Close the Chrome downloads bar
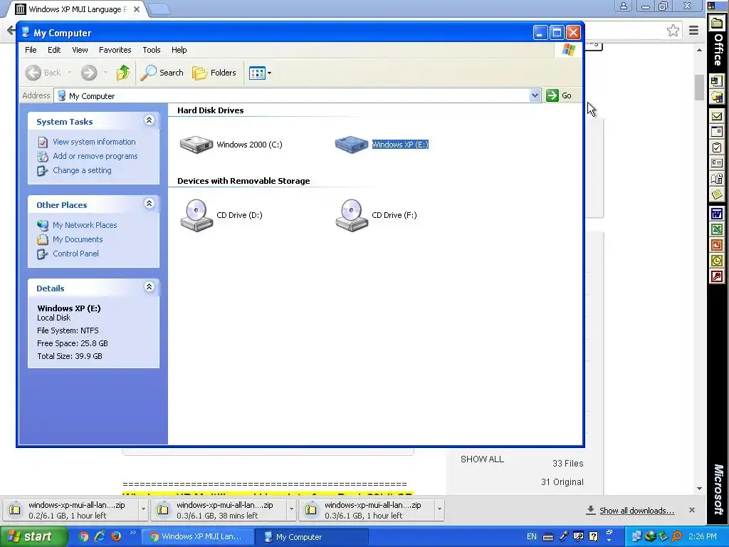 pyautogui.click(x=692, y=510)
